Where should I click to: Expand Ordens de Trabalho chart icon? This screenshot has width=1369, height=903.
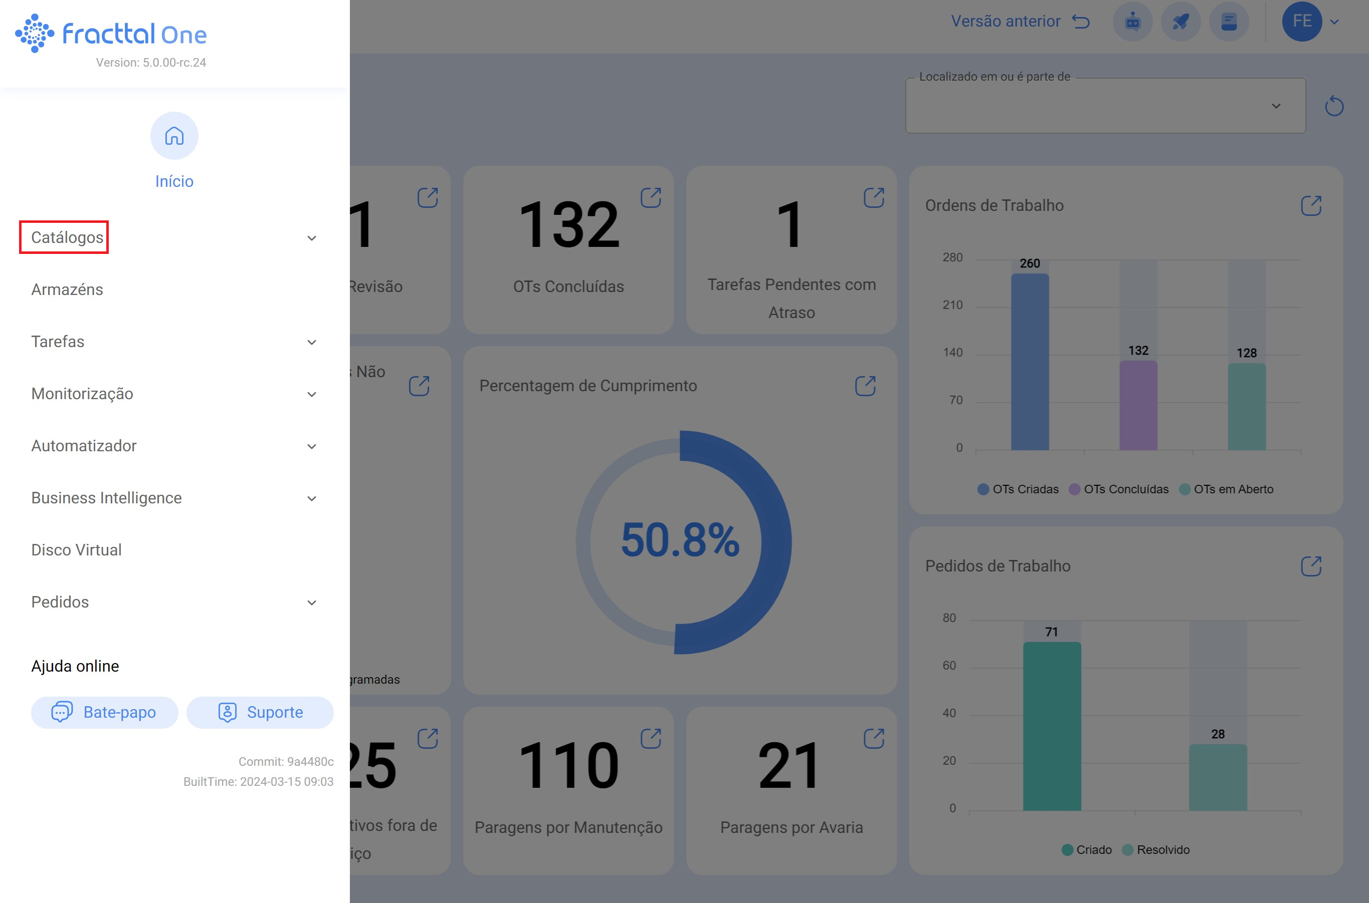point(1311,206)
